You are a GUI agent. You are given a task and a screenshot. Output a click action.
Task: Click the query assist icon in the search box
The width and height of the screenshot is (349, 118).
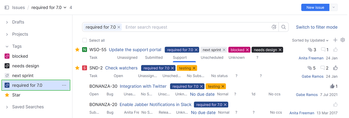pyautogui.click(x=274, y=27)
